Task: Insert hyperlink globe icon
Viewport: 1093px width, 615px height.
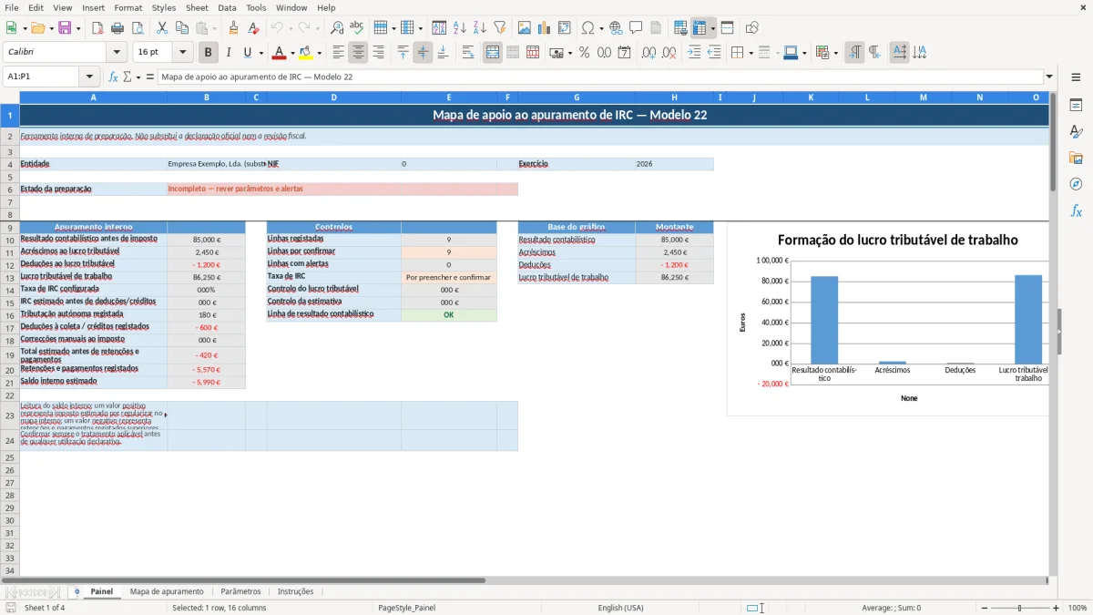Action: point(616,28)
